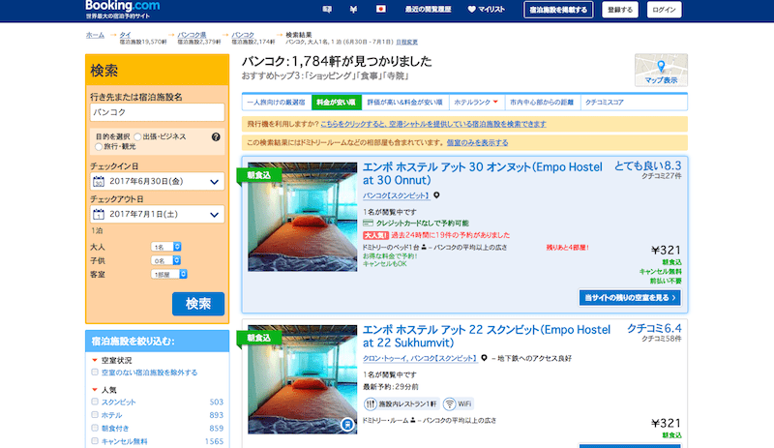Open Empo Hostel at 30 Onnut title
The height and width of the screenshot is (448, 774).
(482, 173)
